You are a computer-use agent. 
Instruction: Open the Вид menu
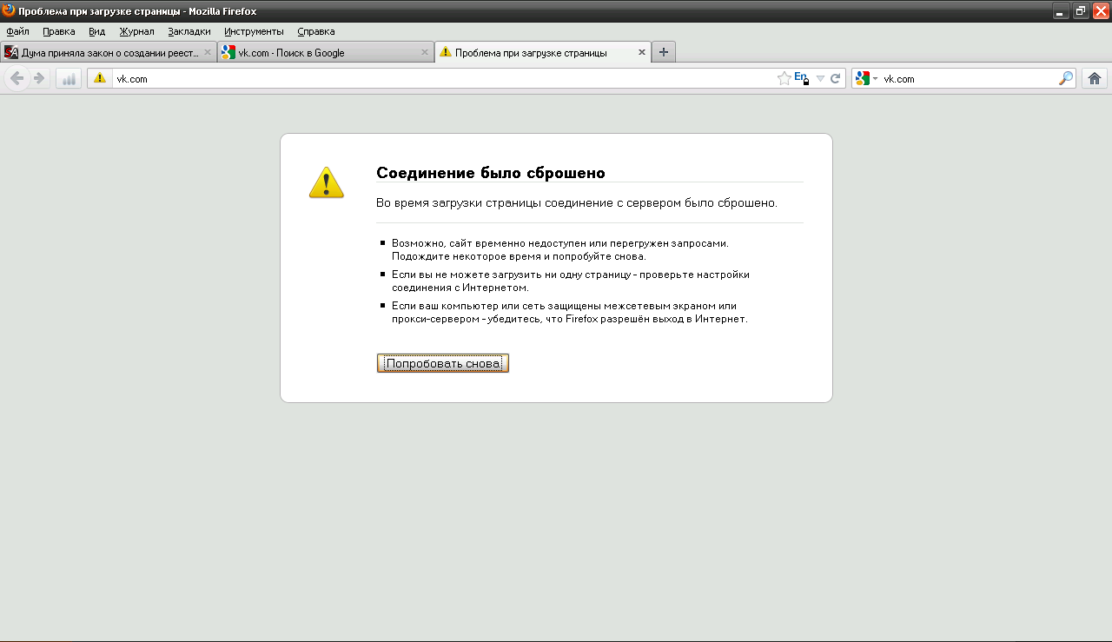point(96,31)
